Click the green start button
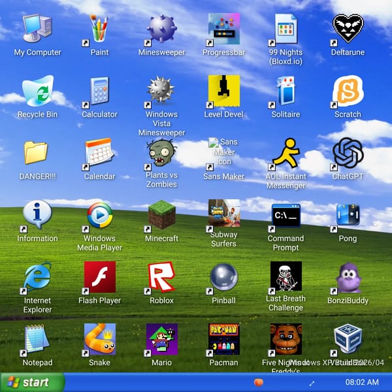Image resolution: width=392 pixels, height=392 pixels. pyautogui.click(x=32, y=382)
